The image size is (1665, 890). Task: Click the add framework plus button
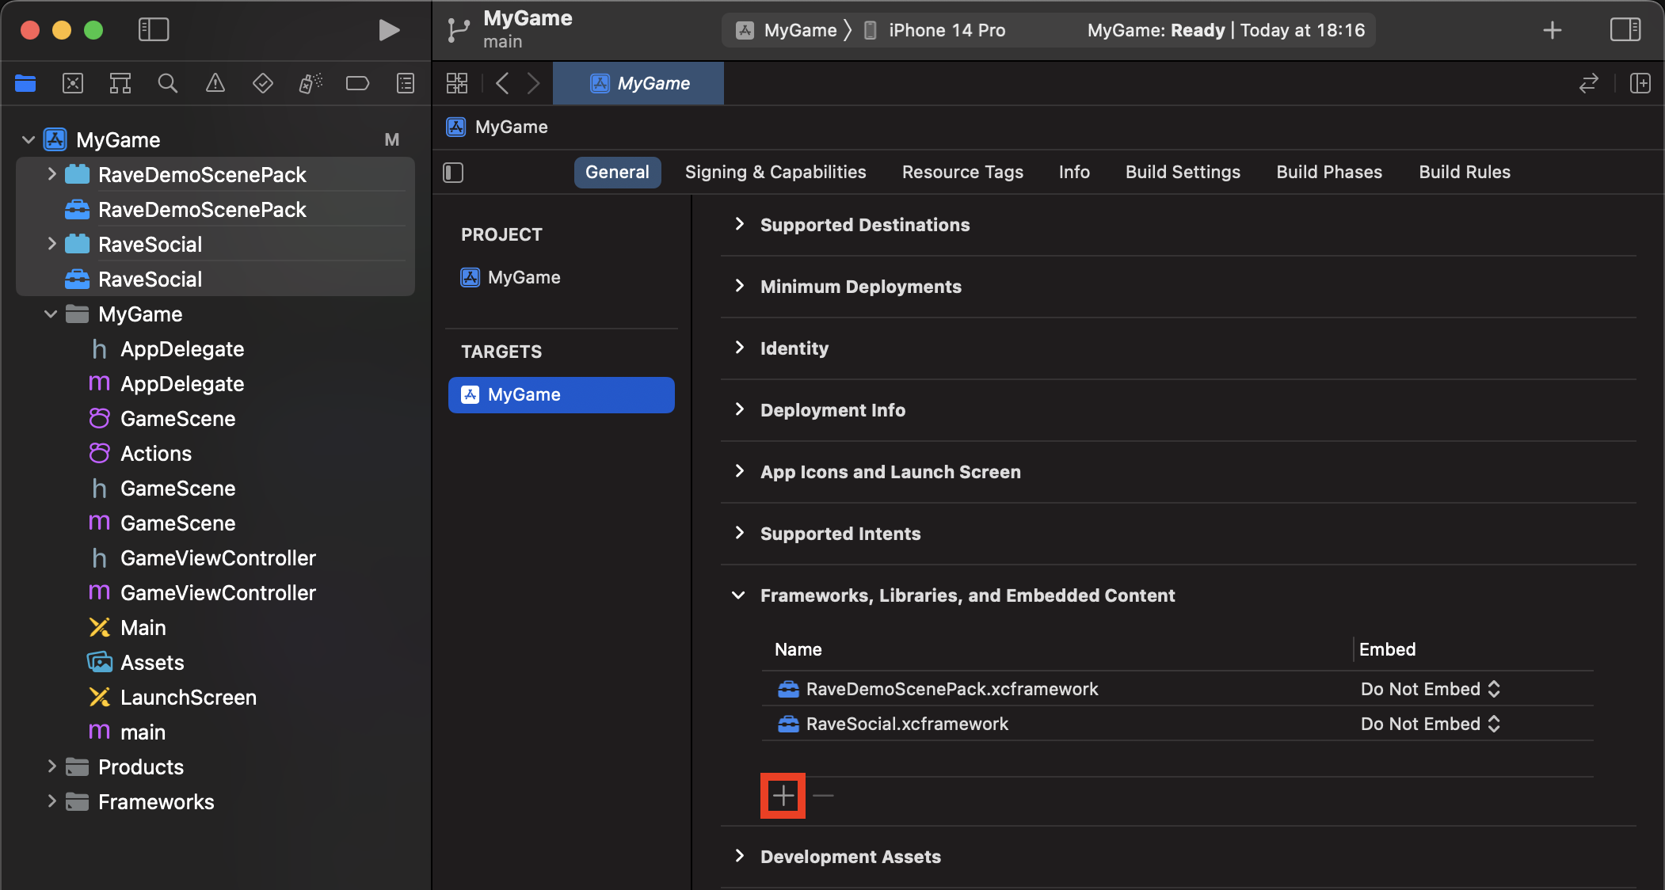click(x=783, y=796)
